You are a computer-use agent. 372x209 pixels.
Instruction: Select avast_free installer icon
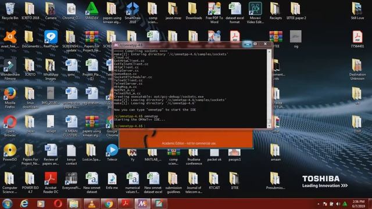point(10,39)
